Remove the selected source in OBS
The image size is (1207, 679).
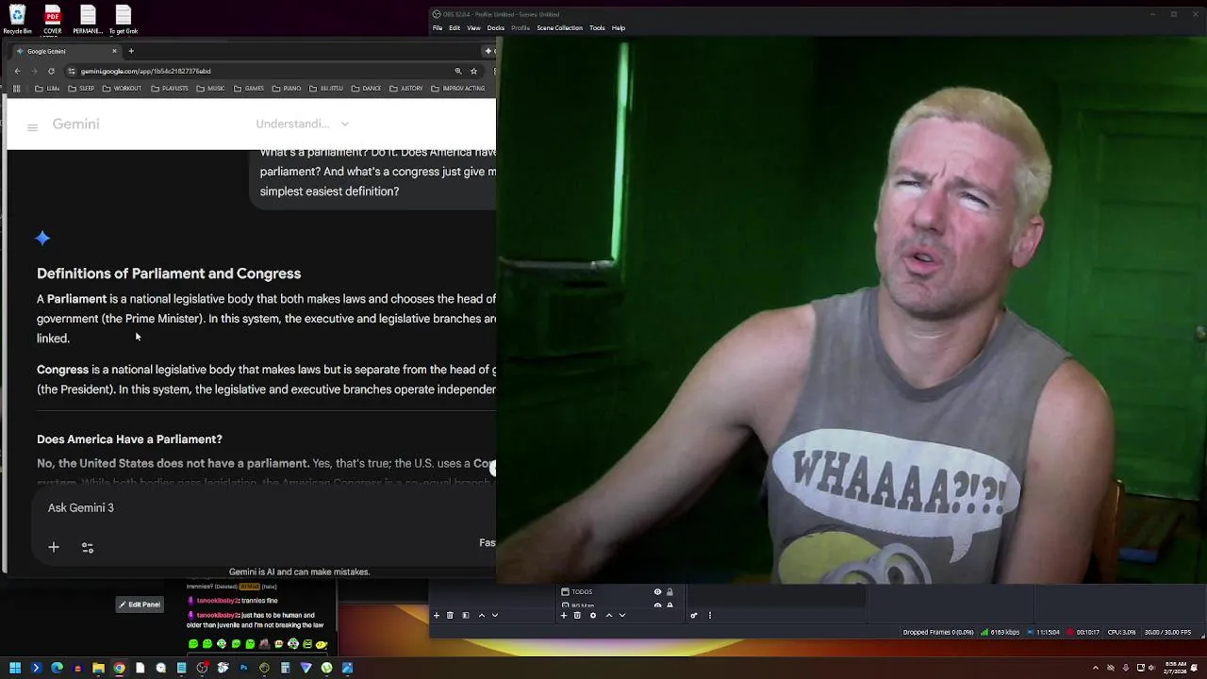click(x=577, y=615)
